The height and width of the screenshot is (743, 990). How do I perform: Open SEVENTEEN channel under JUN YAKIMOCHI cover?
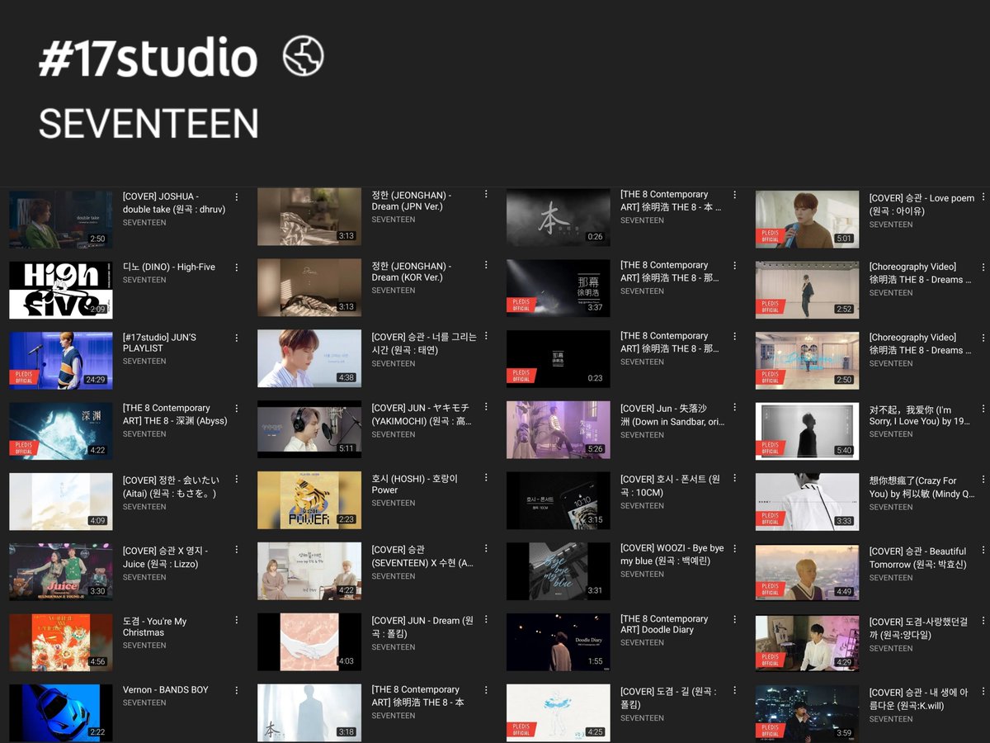[394, 434]
